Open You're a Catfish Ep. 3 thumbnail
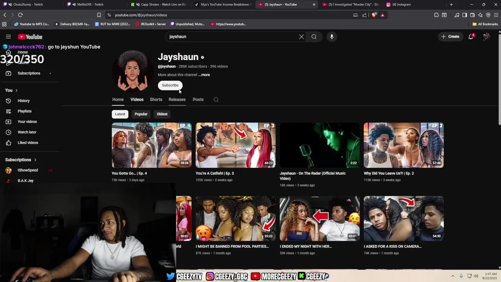 236,145
